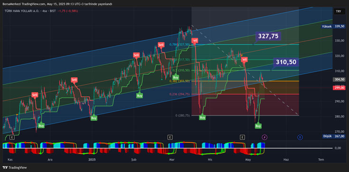Click the 0,00 indicator axis value
Viewport: 349px width, 172px height.
[338, 148]
